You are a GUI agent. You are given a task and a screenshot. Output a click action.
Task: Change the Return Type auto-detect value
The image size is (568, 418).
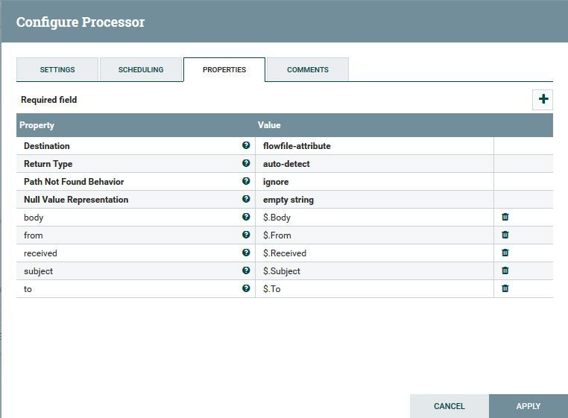(x=373, y=164)
